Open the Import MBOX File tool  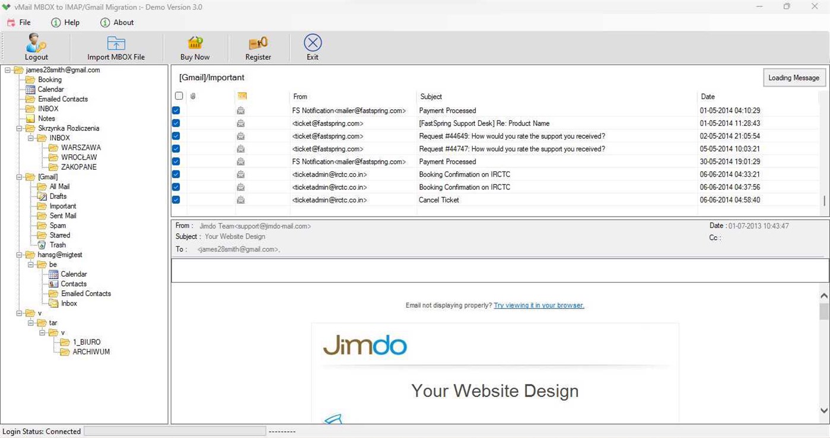click(x=115, y=43)
